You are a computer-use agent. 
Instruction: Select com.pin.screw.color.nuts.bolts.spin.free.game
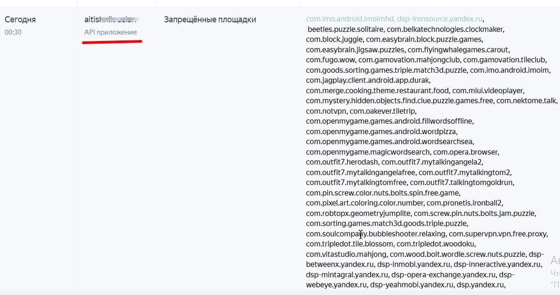pos(383,193)
